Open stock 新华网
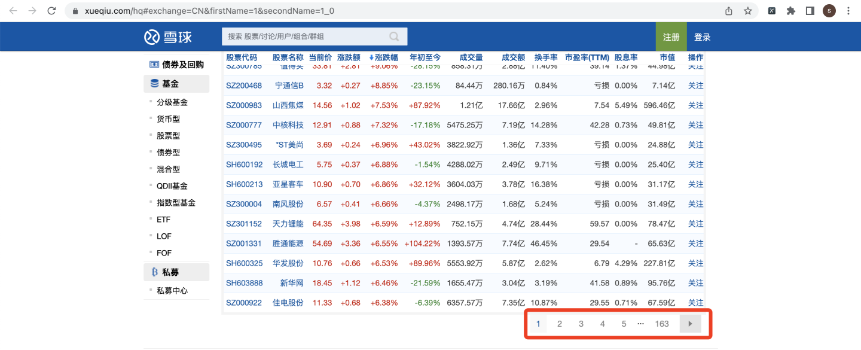The width and height of the screenshot is (861, 350). point(292,283)
